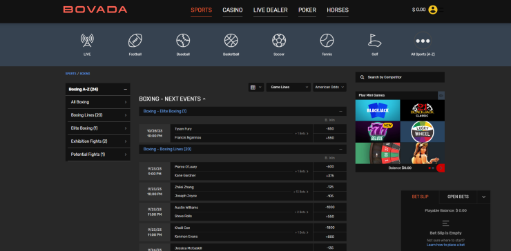
Task: Expand the bet slip chevron
Action: point(483,197)
